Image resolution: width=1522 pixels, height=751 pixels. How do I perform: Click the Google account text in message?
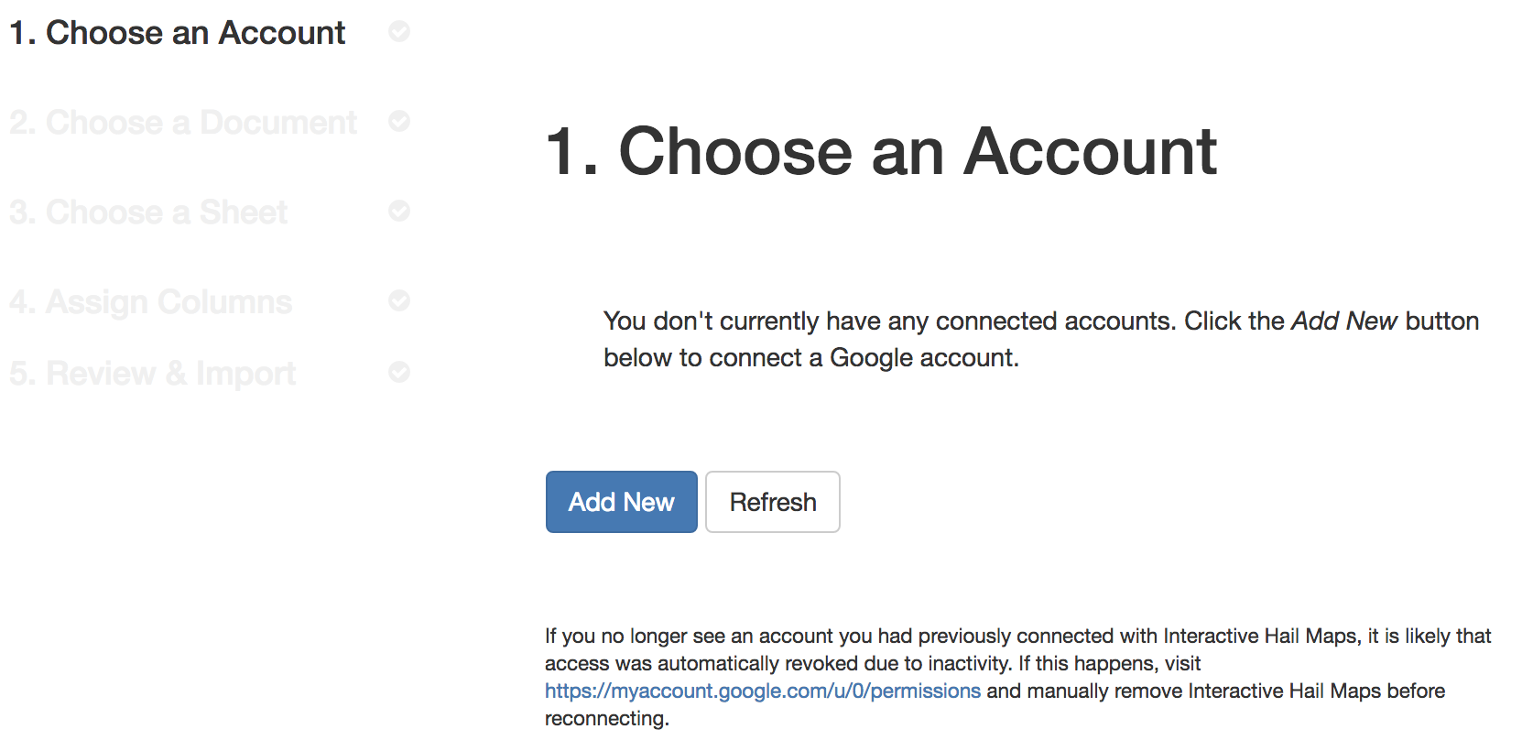(x=922, y=358)
